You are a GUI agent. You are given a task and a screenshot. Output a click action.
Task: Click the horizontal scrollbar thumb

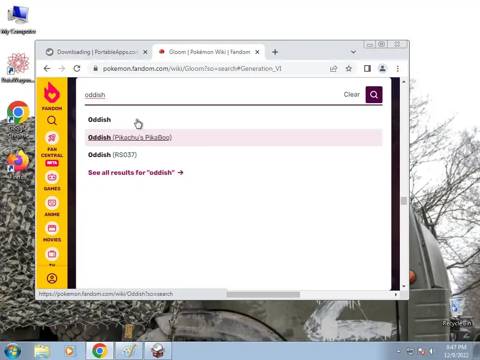(x=263, y=294)
